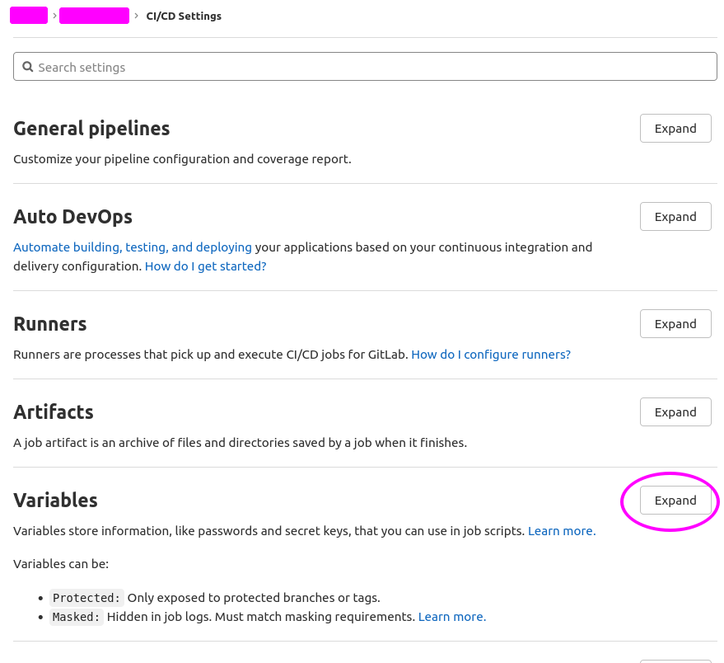
Task: Click the Artifacts section heading
Action: coord(54,412)
